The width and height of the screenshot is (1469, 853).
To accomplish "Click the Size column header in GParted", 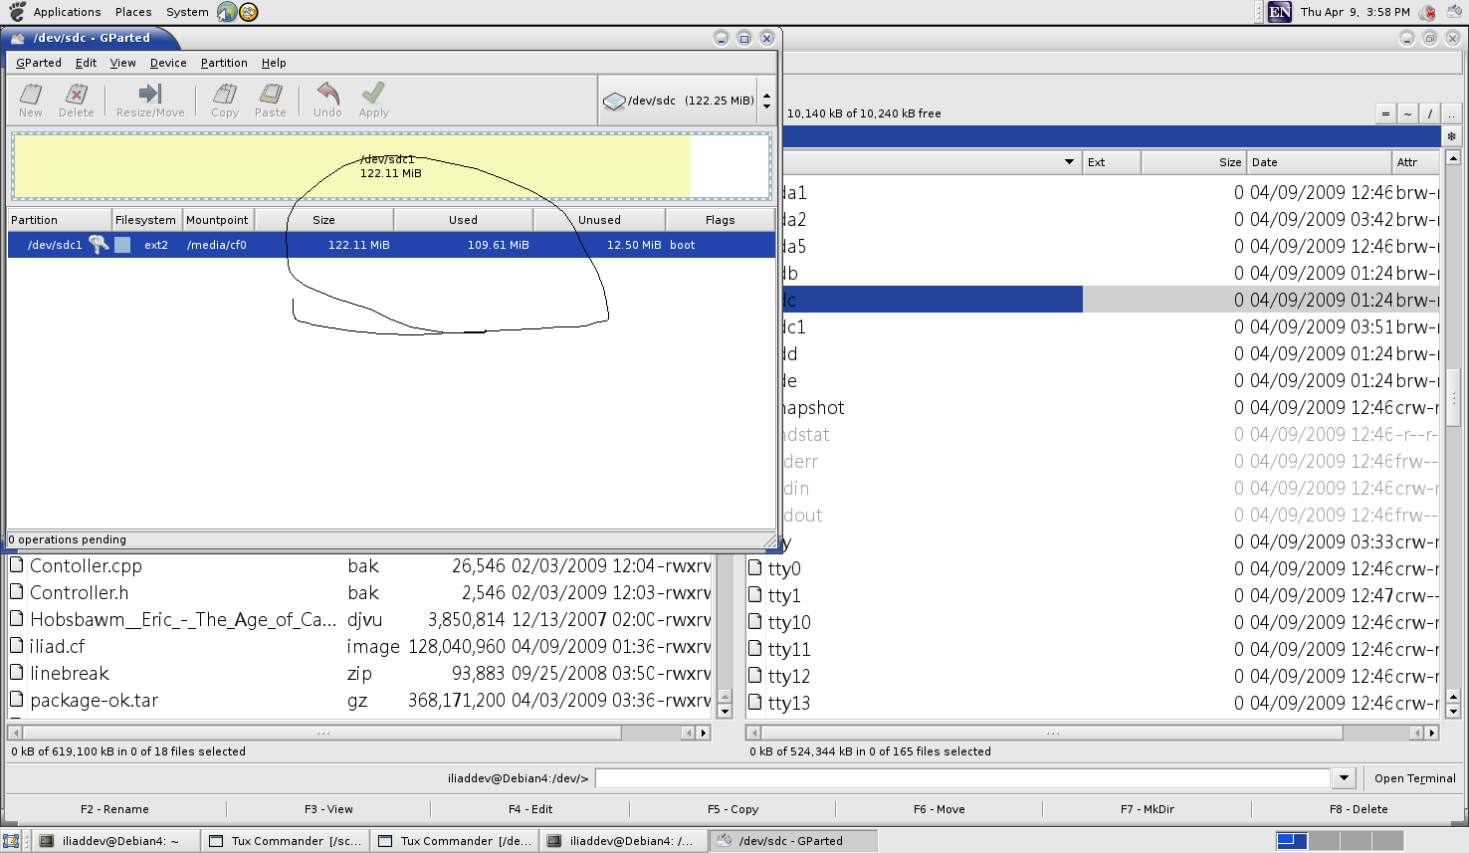I will [x=324, y=220].
